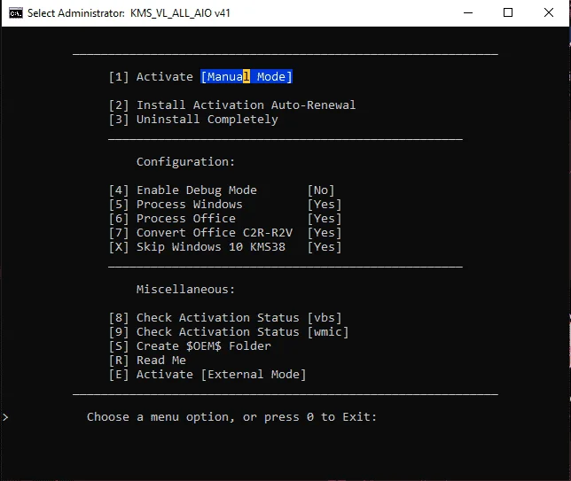
Task: Click the [R] option key
Action: click(x=119, y=361)
